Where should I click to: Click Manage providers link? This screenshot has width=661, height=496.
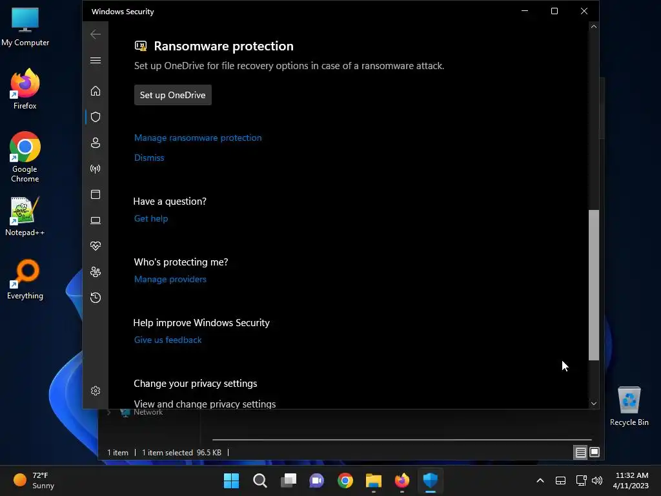click(170, 279)
